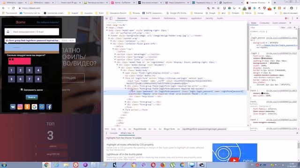Image resolution: width=300 pixels, height=168 pixels.
Task: Select #login-form in the breadcrumb bar
Action: click(x=169, y=129)
